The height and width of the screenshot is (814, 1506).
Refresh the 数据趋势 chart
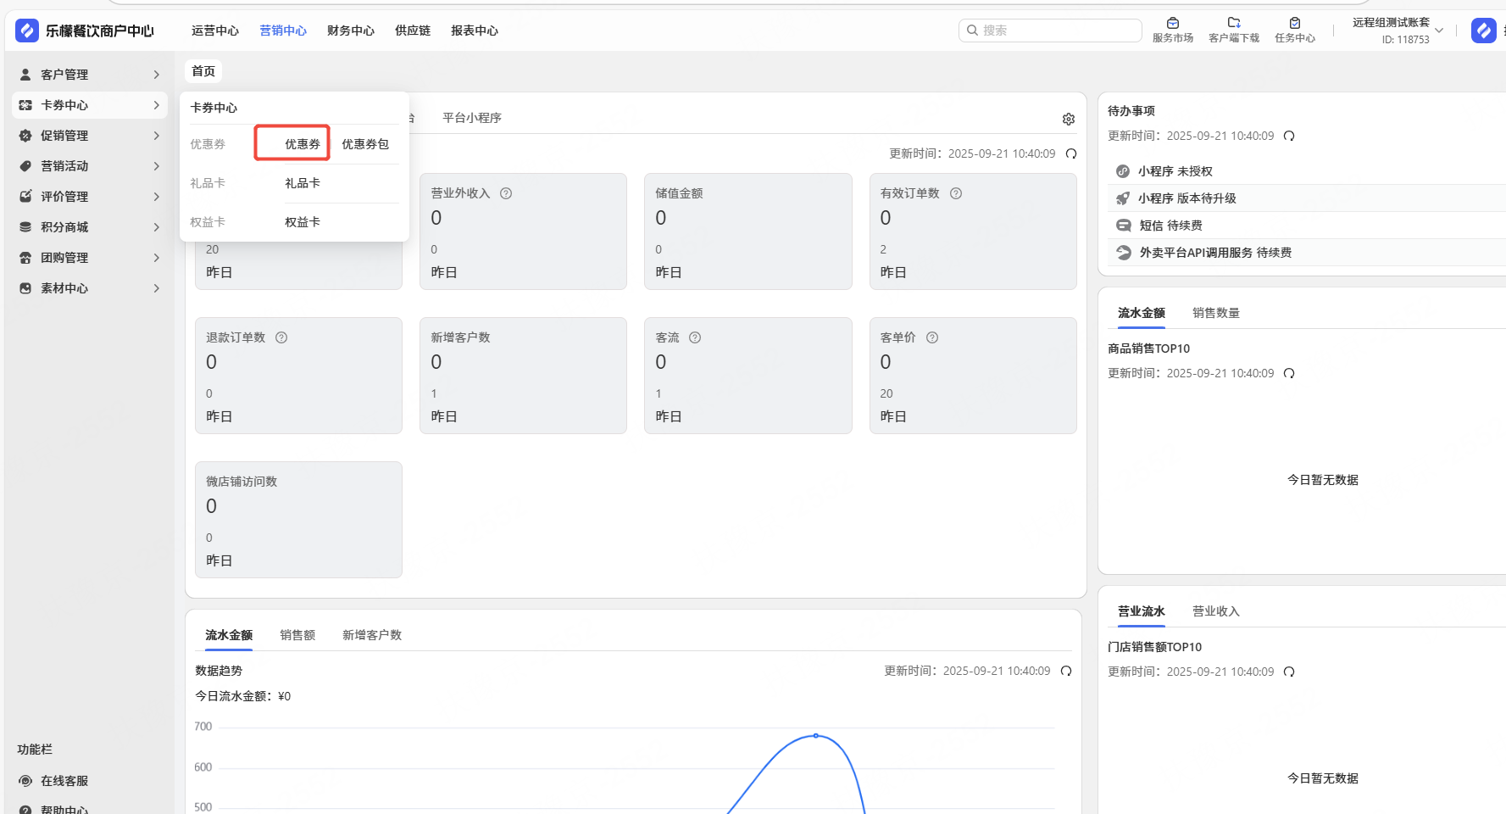pos(1066,671)
